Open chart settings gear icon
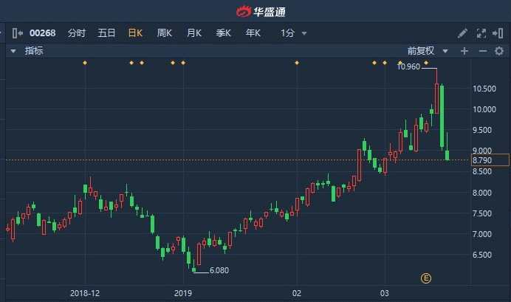 (x=498, y=51)
